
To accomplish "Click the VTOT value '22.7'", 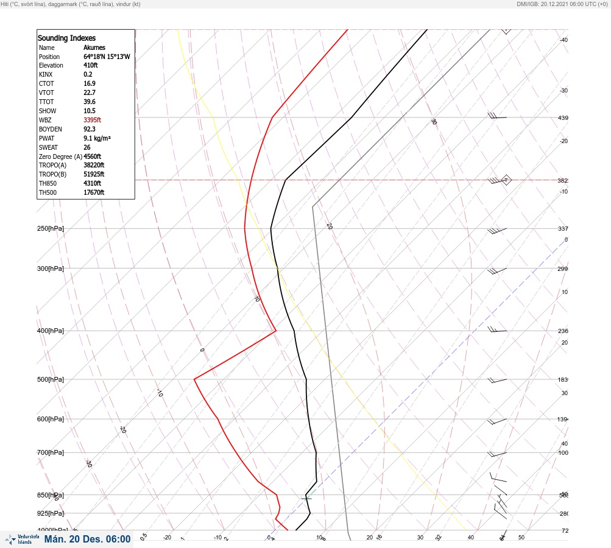I will [89, 93].
